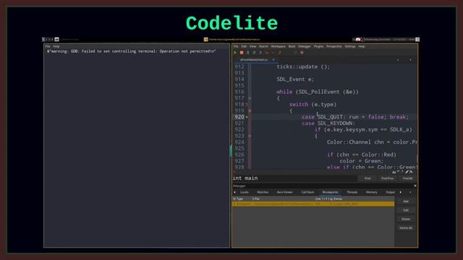Click the find bar pencil highlight icon
Viewport: 463px width, 260px height.
(407, 172)
